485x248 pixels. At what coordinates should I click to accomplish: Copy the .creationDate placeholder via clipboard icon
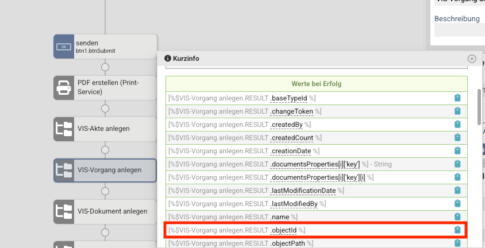click(x=457, y=151)
